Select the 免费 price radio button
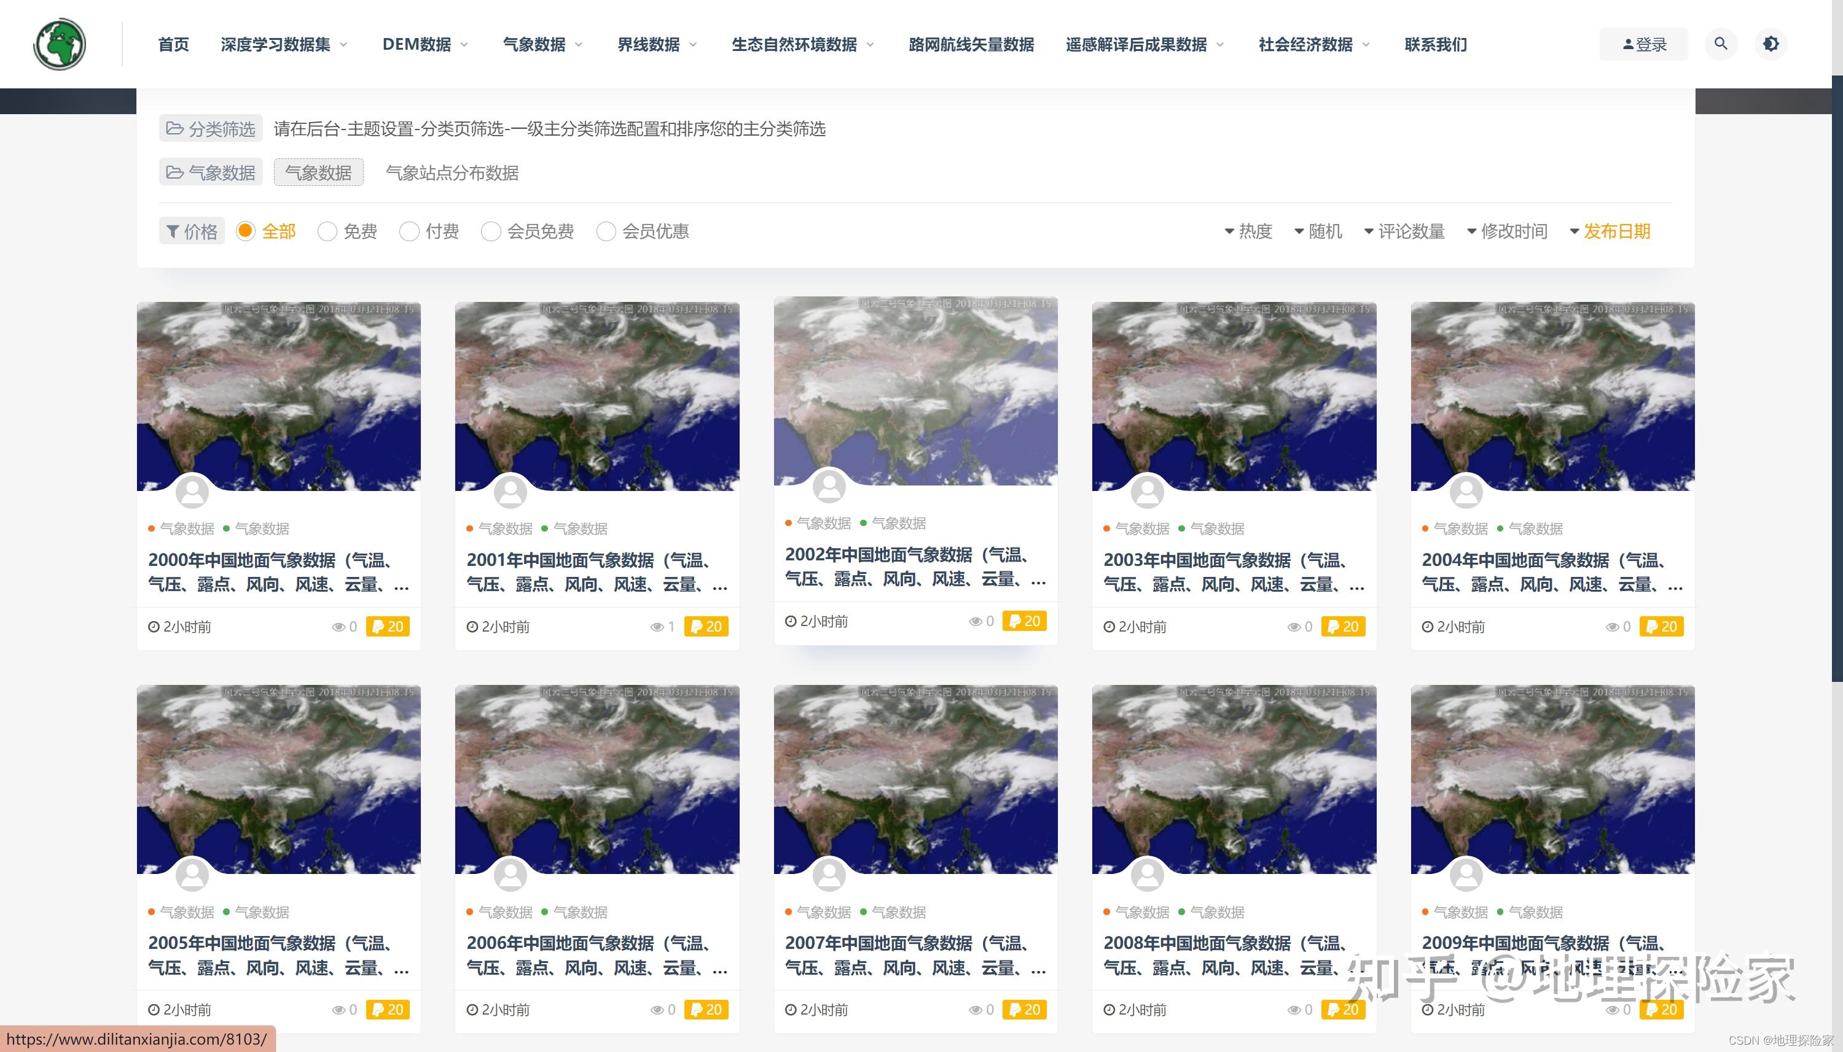This screenshot has width=1843, height=1052. pos(327,231)
